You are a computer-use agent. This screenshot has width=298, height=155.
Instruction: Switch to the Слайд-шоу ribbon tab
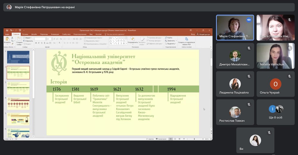(x=66, y=34)
